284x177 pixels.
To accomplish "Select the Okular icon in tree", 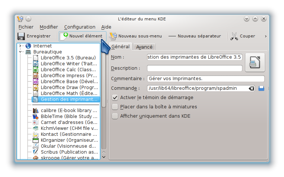I will coord(36,146).
